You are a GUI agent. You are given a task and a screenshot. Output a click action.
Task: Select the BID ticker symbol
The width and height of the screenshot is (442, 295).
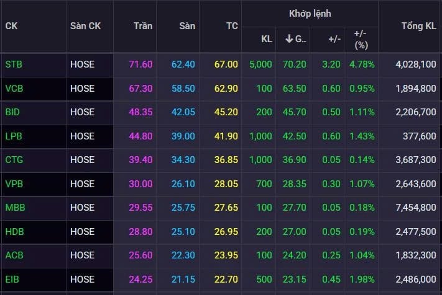click(x=12, y=112)
